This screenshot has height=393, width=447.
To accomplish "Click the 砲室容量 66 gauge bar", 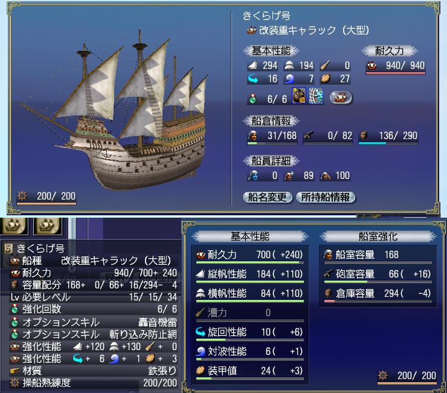I will click(x=378, y=282).
